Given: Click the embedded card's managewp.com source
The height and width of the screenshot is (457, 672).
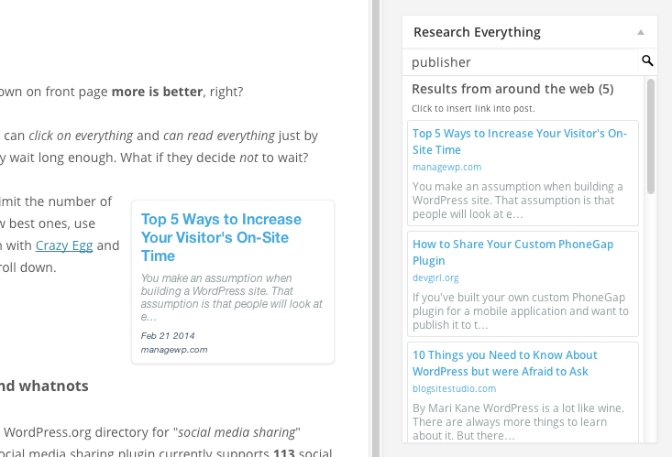Looking at the screenshot, I should point(174,350).
